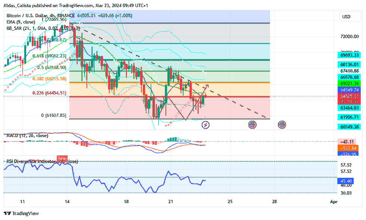Image resolution: width=366 pixels, height=220 pixels.
Task: Select the EMA (9, close) indicator legend
Action: point(21,22)
